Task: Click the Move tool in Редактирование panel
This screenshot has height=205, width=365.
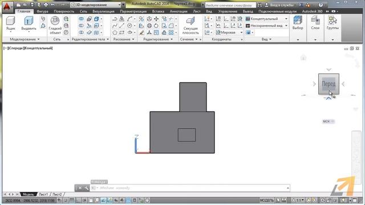Action: coord(156,19)
